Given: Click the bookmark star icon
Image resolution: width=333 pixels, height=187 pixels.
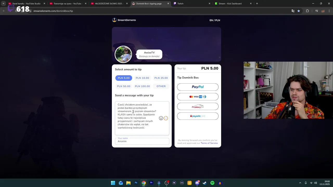Looking at the screenshot, I should point(299,11).
